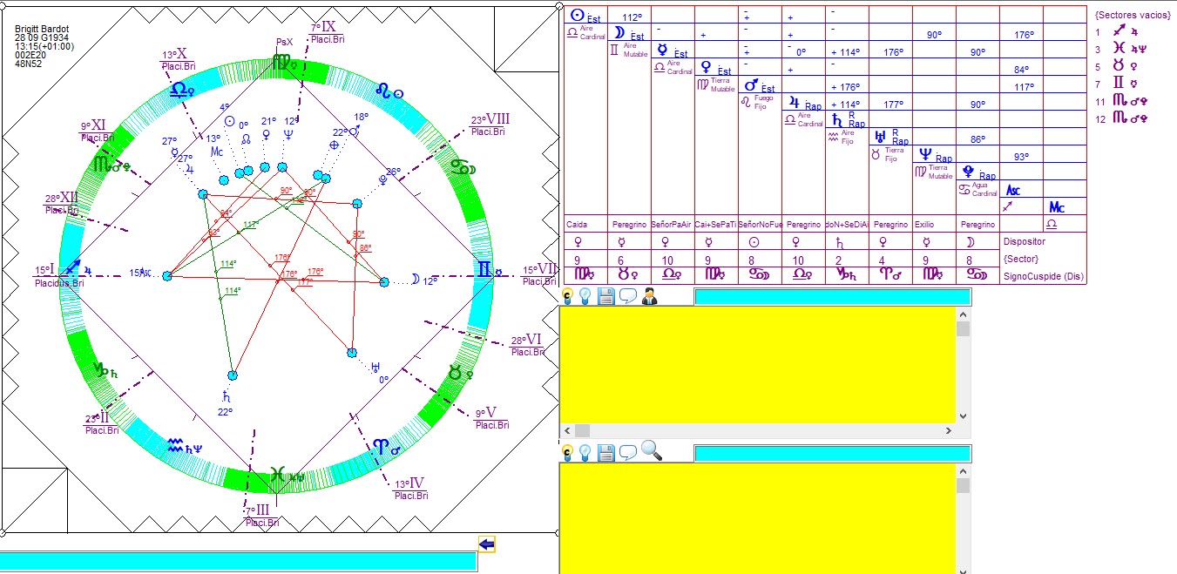Click the Mc symbol in aspect table

point(1056,207)
